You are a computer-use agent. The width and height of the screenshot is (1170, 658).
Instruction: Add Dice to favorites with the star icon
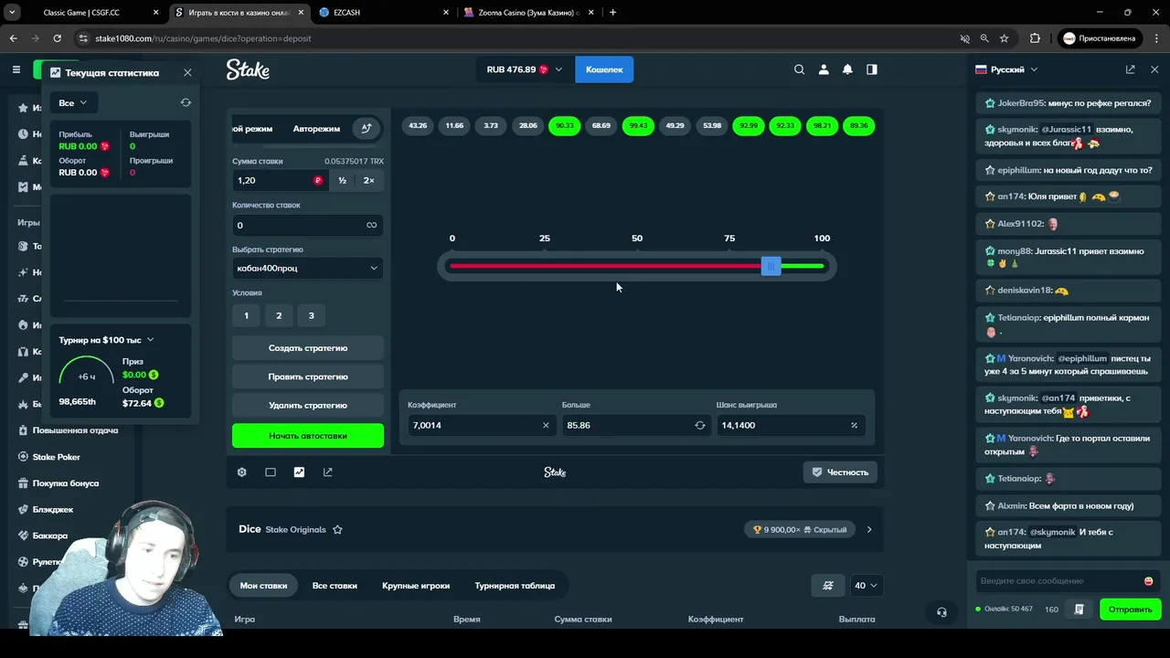tap(337, 529)
